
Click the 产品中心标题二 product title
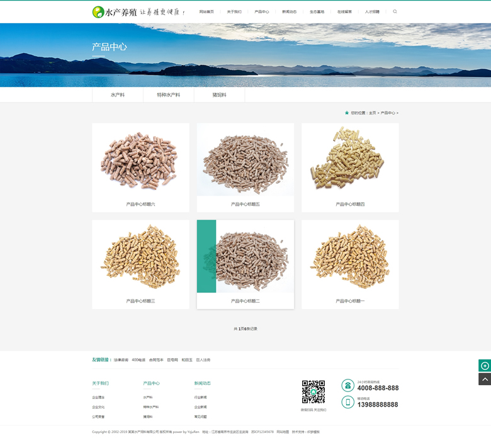pyautogui.click(x=245, y=301)
